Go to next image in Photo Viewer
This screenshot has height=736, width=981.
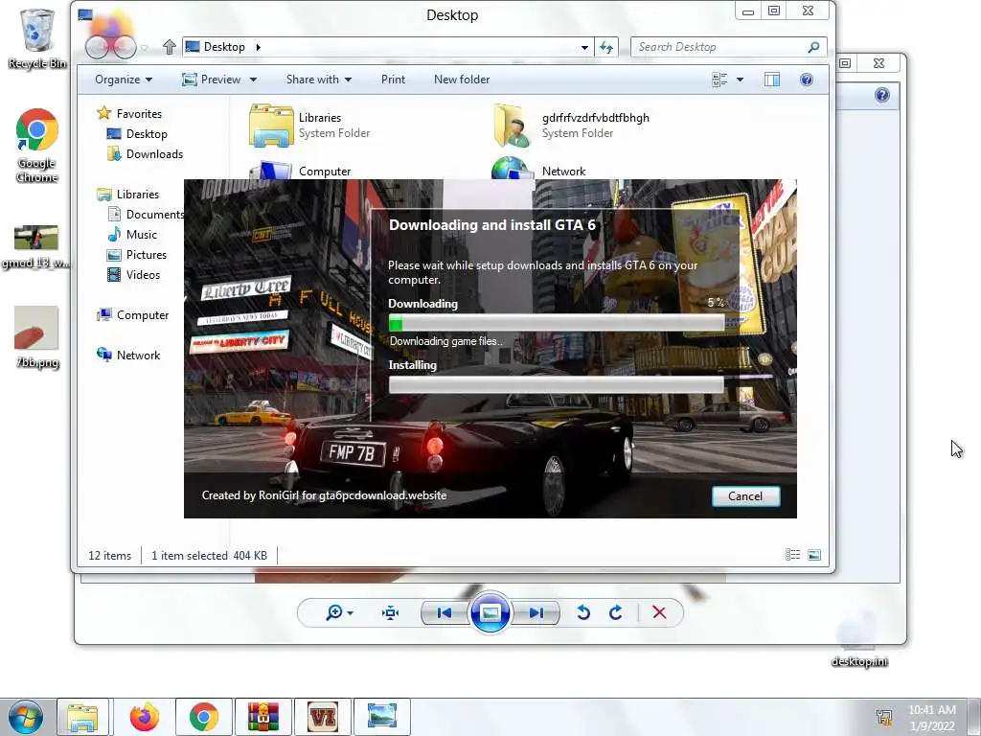point(536,612)
